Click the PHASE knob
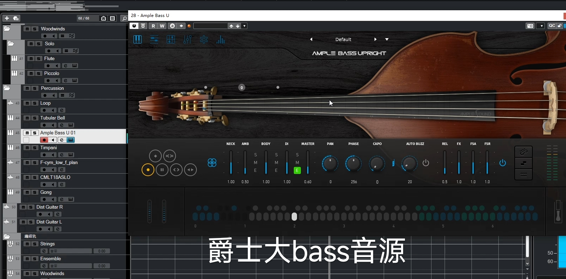This screenshot has height=279, width=566. tap(353, 163)
